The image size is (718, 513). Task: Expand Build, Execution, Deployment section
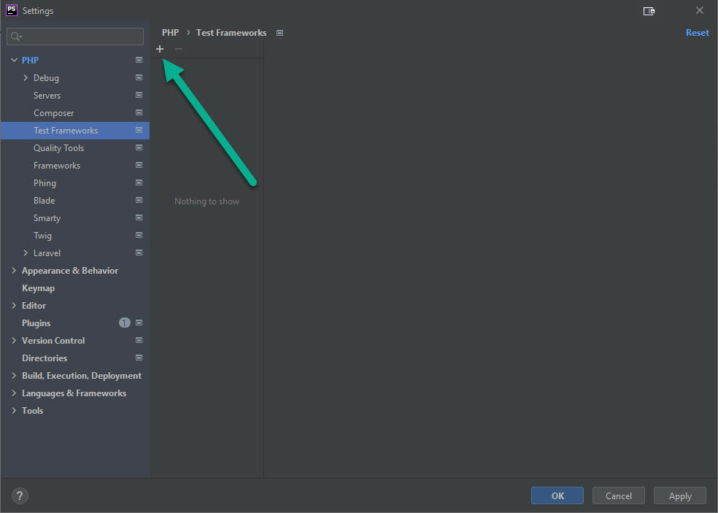14,376
